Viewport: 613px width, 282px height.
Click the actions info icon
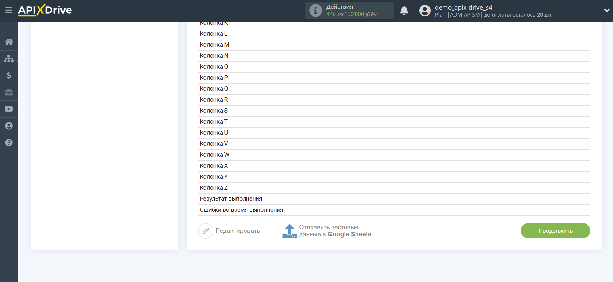[315, 11]
